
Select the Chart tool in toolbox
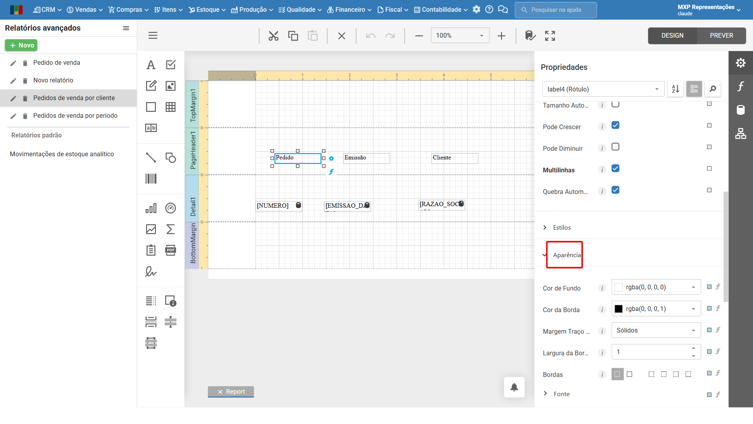pyautogui.click(x=151, y=208)
